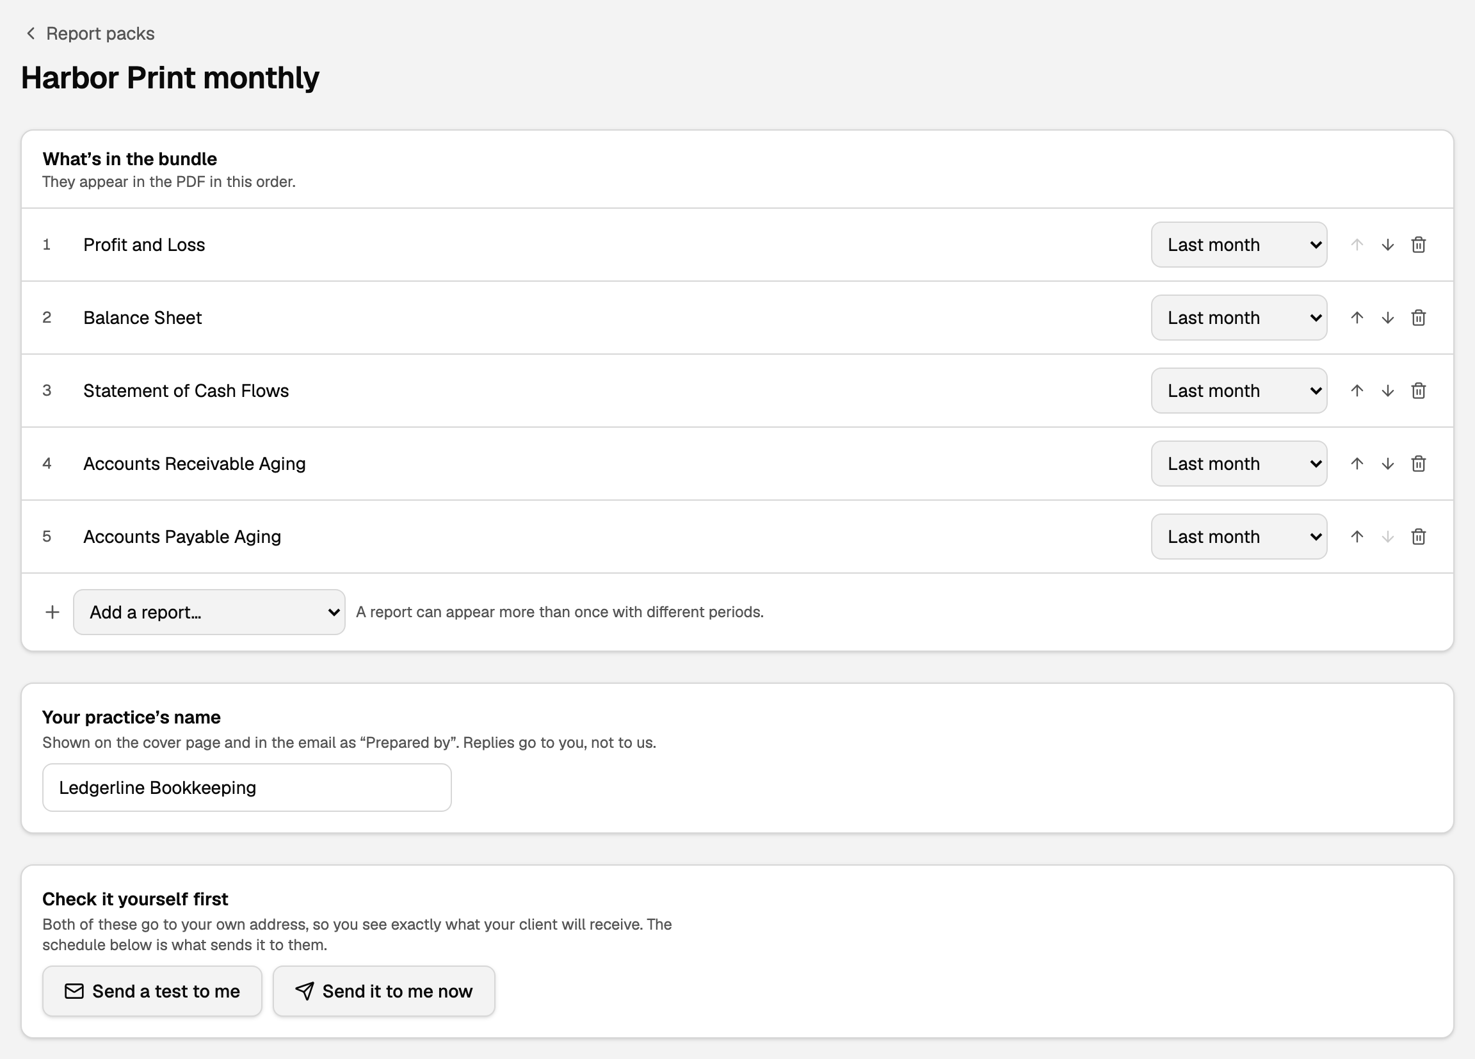The height and width of the screenshot is (1059, 1475).
Task: Change period for Accounts Receivable Aging
Action: click(1239, 464)
